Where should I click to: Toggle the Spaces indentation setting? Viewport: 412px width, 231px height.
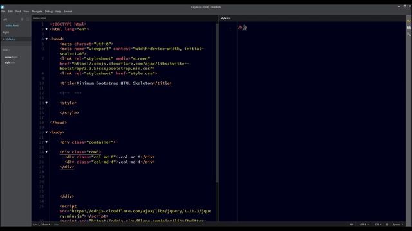[398, 225]
